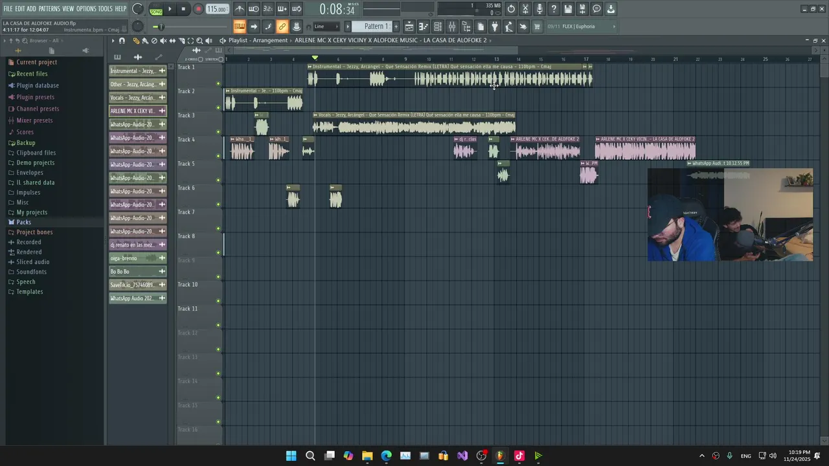The height and width of the screenshot is (466, 829).
Task: Expand FLEX Euphoria hint arrow
Action: pyautogui.click(x=614, y=27)
